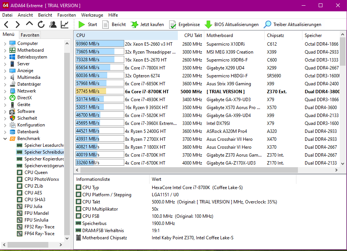The height and width of the screenshot is (251, 347).
Task: Open the Hilfe menu
Action: [113, 15]
